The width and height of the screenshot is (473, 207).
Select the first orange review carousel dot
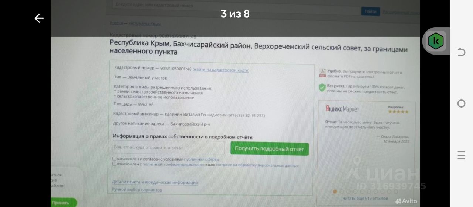[x=335, y=192]
